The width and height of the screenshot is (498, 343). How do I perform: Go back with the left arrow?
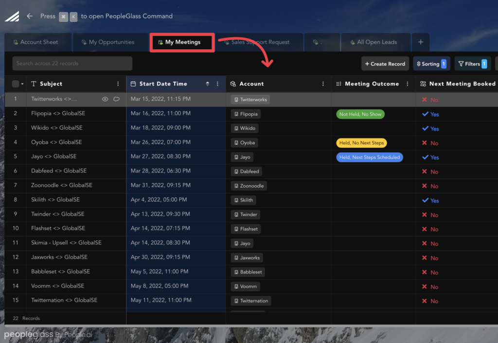pos(30,16)
